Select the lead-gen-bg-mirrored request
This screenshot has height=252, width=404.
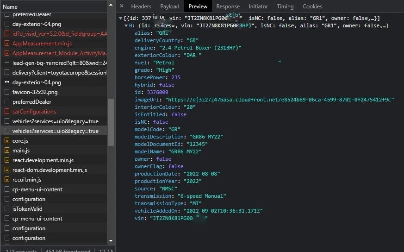60,63
